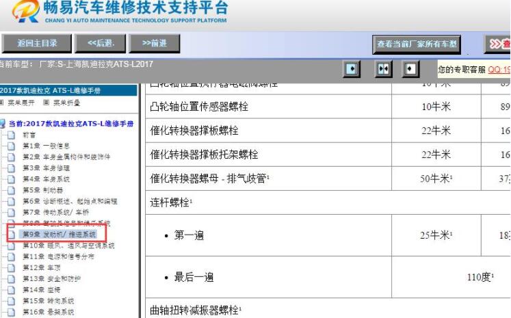511x318 pixels.
Task: Return to main catalog via 返回主目录
Action: coord(37,43)
